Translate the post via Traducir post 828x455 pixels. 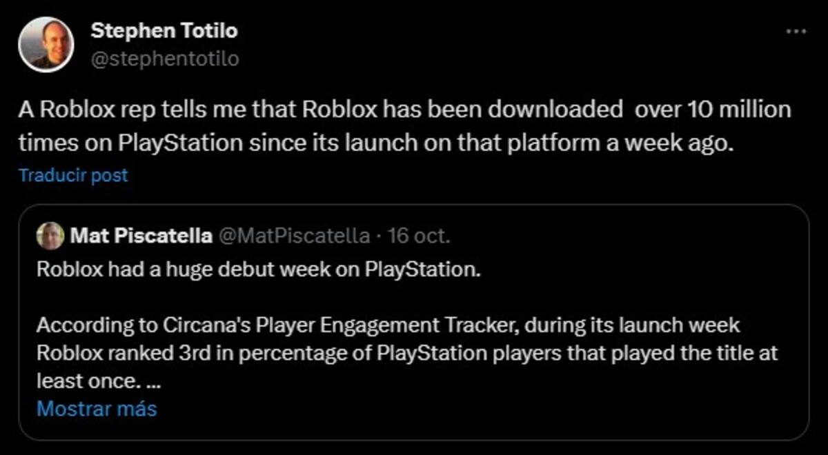tap(73, 175)
